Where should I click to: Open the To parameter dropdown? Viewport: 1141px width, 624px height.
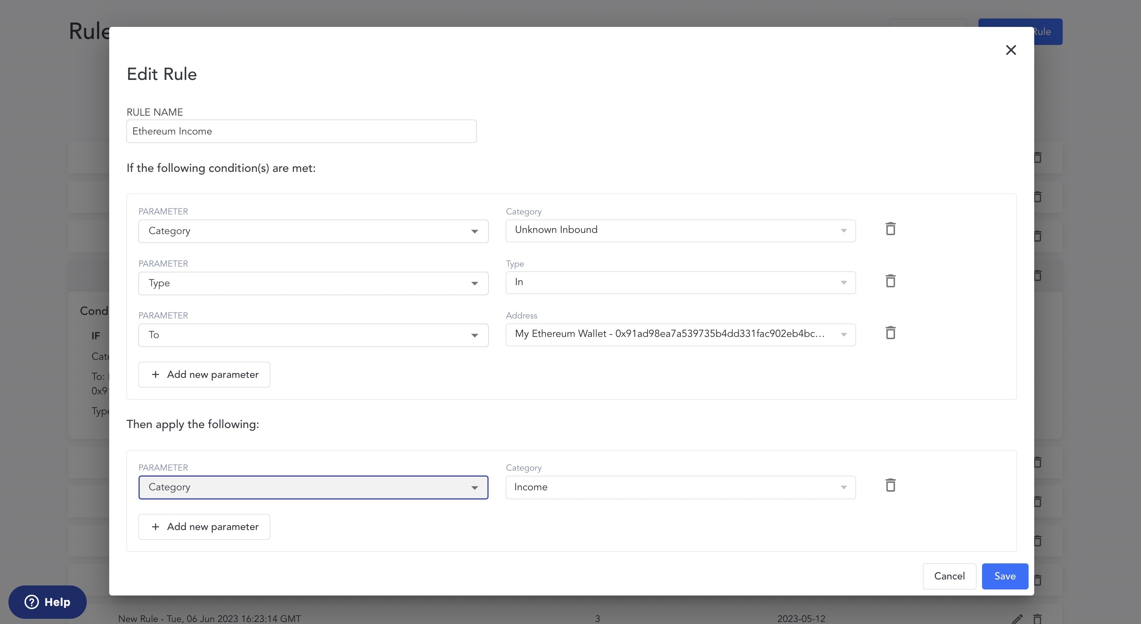(313, 335)
